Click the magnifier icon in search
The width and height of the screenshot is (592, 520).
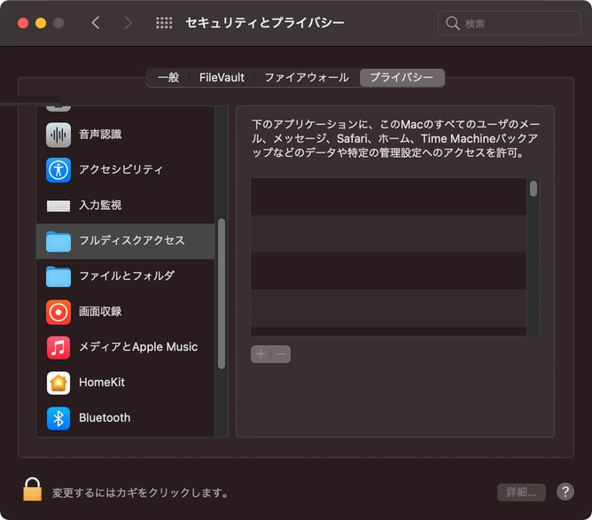[452, 23]
